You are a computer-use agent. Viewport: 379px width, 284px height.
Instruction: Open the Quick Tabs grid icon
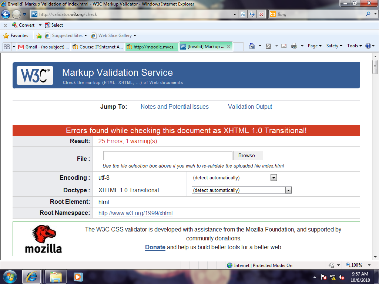pyautogui.click(x=7, y=47)
